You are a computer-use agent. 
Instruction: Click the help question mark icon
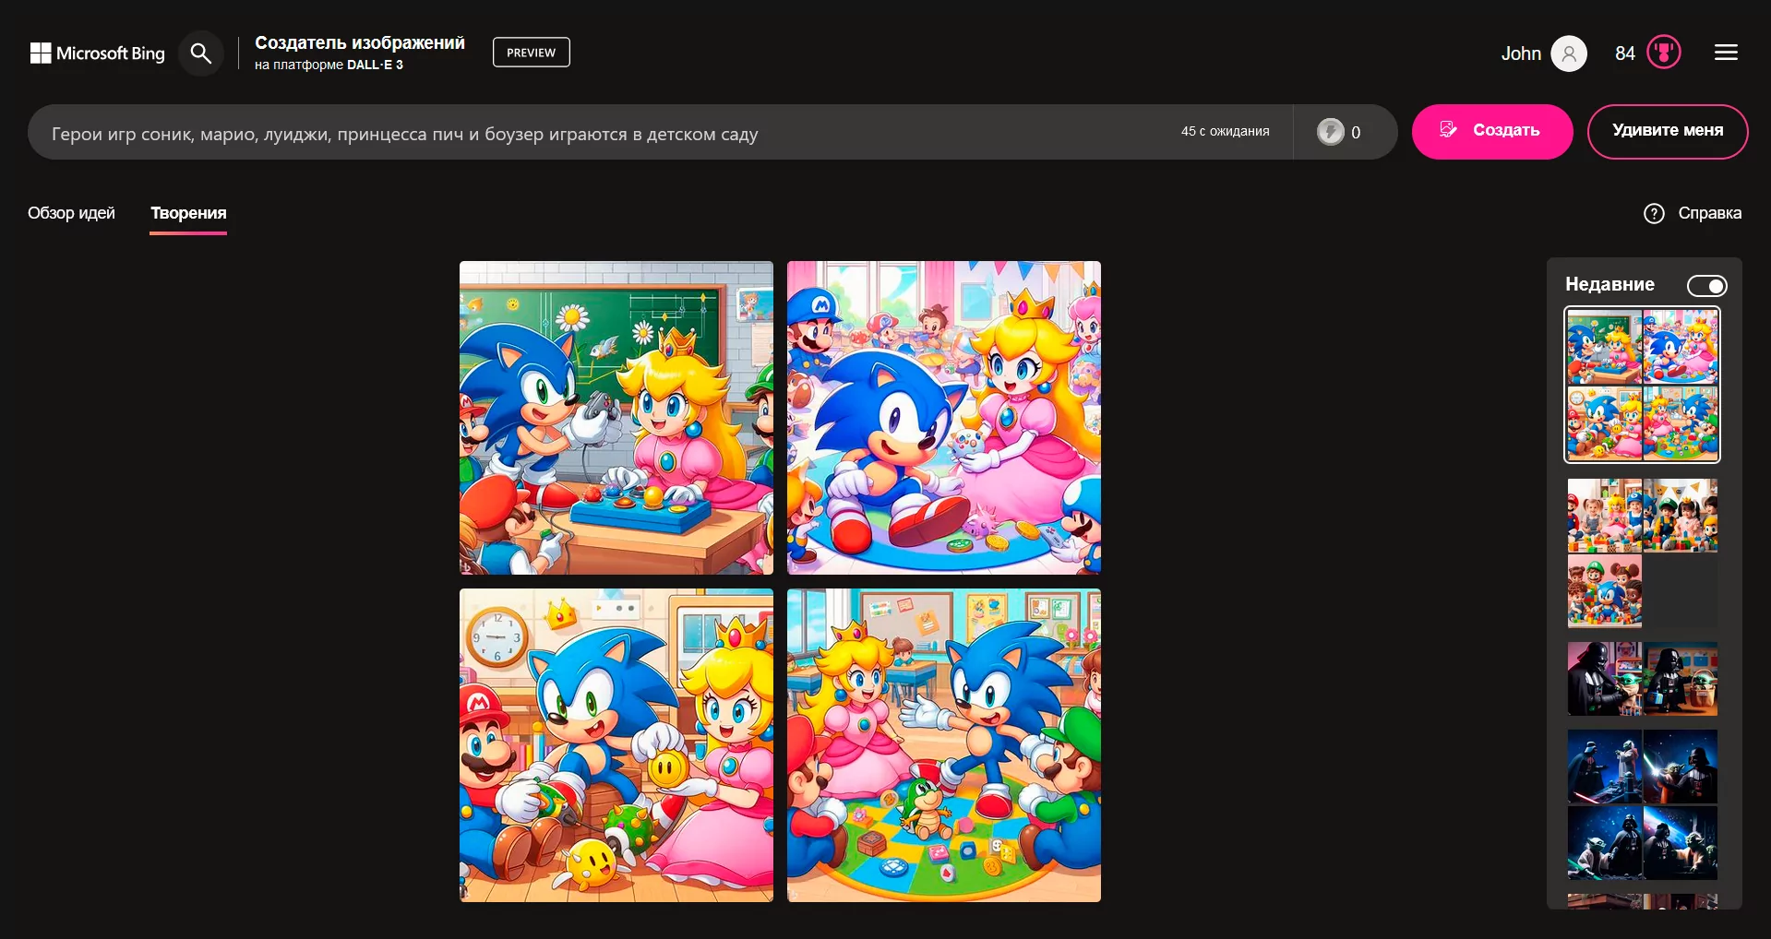[x=1654, y=213]
